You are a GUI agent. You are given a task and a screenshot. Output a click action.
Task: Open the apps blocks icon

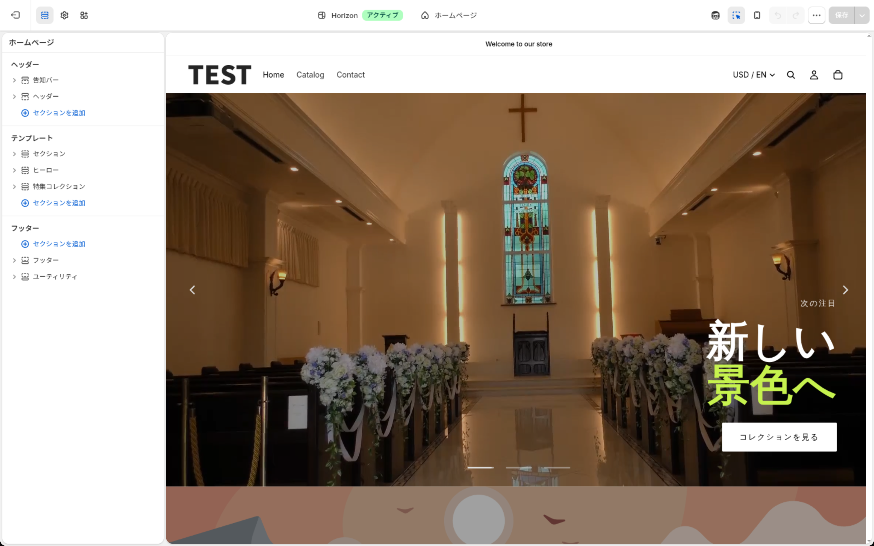[84, 15]
